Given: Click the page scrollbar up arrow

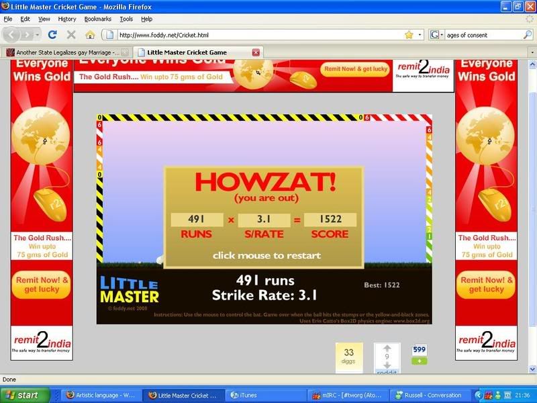Looking at the screenshot, I should [532, 64].
